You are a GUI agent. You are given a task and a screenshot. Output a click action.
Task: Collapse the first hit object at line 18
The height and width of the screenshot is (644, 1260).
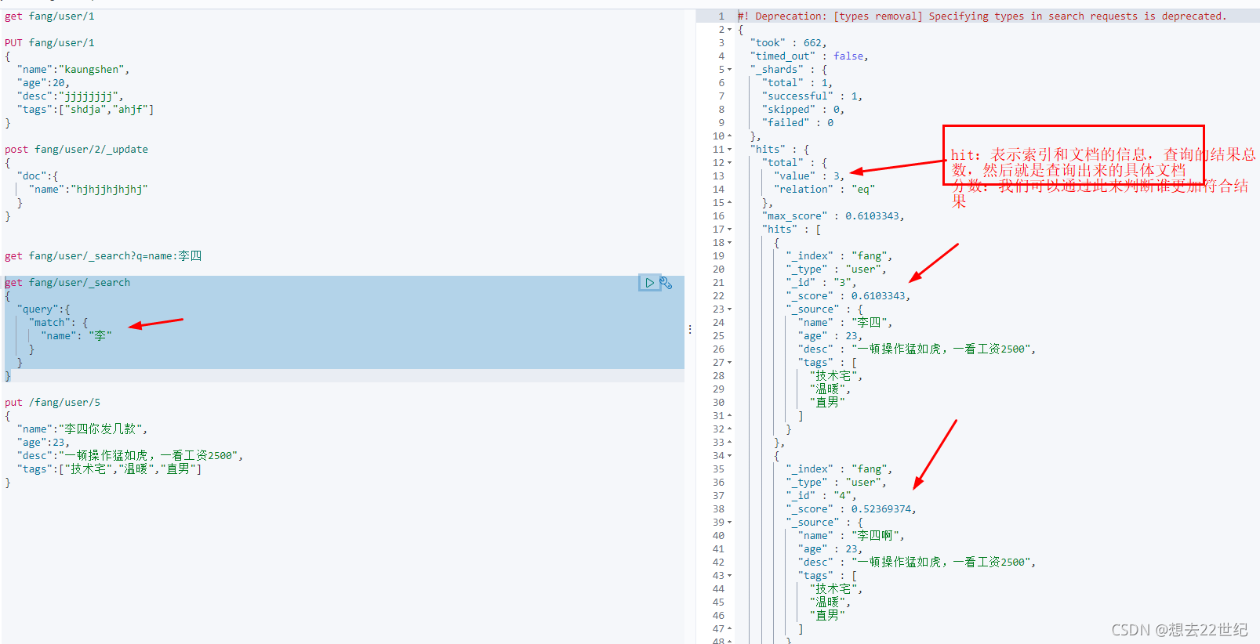click(x=730, y=243)
